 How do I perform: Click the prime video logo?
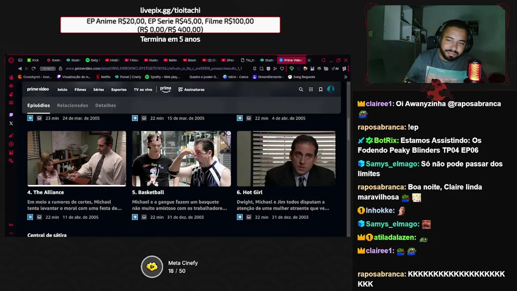click(x=38, y=89)
